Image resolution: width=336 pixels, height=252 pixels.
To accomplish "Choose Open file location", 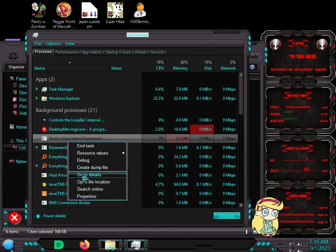I will coord(97,182).
